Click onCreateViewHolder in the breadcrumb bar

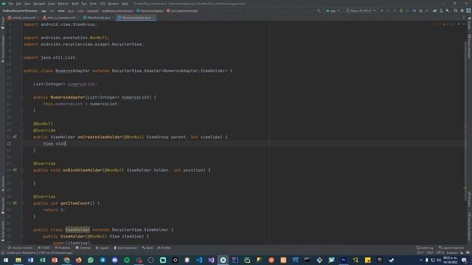[x=182, y=11]
